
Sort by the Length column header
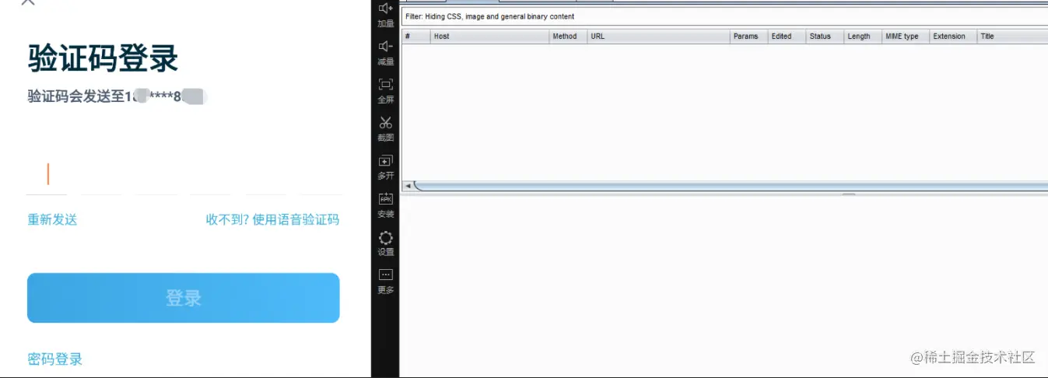[863, 37]
